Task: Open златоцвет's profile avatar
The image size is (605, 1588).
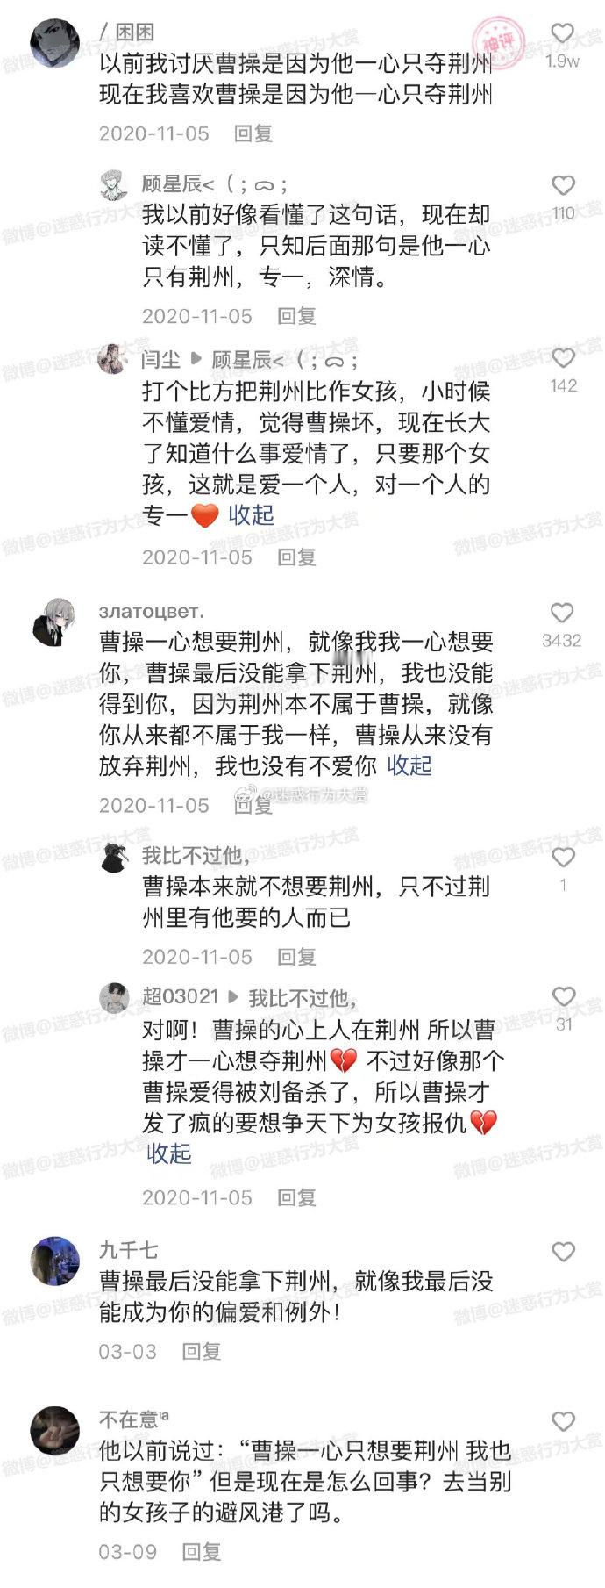Action: point(55,622)
